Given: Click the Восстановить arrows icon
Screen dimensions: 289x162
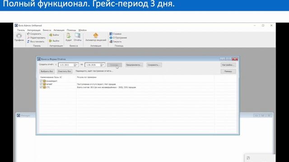Looking at the screenshot, I should click(x=28, y=41).
